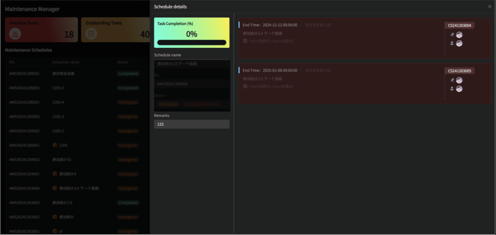The width and height of the screenshot is (496, 235).
Task: Open schedule row AMS20241209001
Action: [24, 74]
